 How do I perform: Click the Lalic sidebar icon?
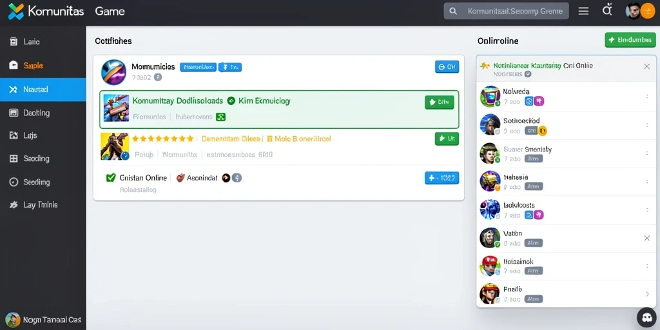click(14, 41)
